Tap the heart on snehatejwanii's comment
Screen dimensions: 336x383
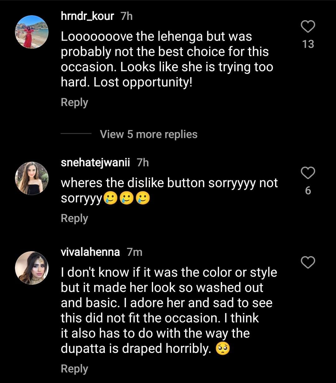click(x=308, y=173)
